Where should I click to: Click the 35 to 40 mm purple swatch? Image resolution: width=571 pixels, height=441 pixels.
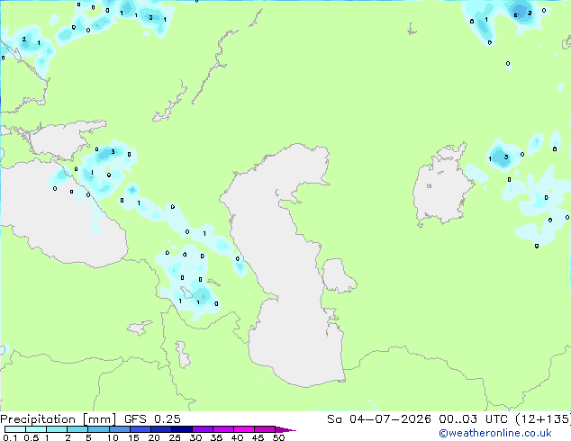222,429
